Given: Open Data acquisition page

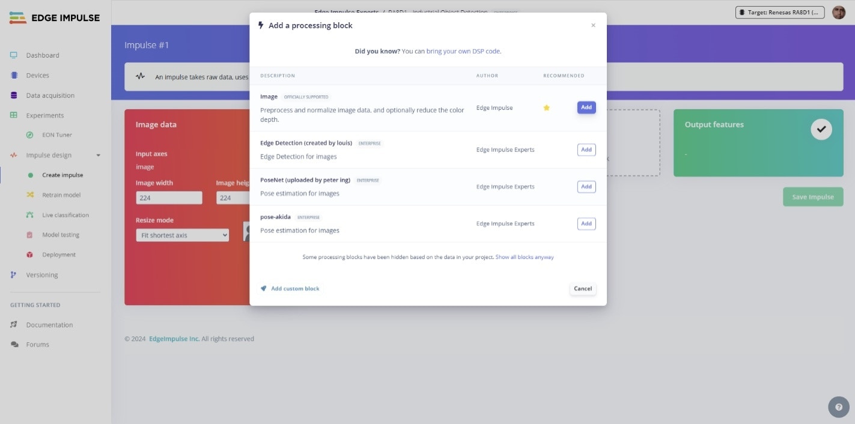Looking at the screenshot, I should coord(50,95).
